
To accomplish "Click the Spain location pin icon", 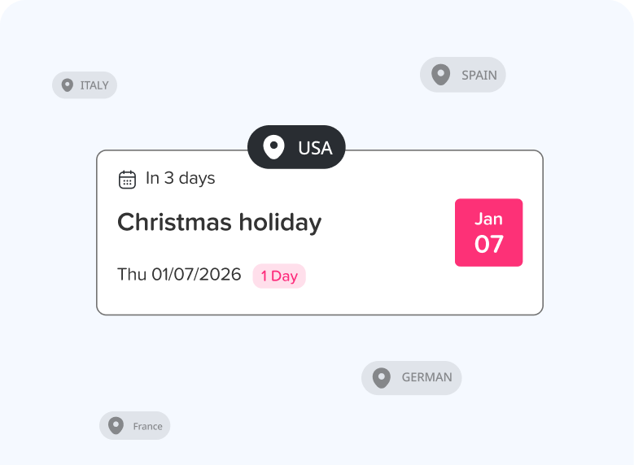I will point(440,75).
